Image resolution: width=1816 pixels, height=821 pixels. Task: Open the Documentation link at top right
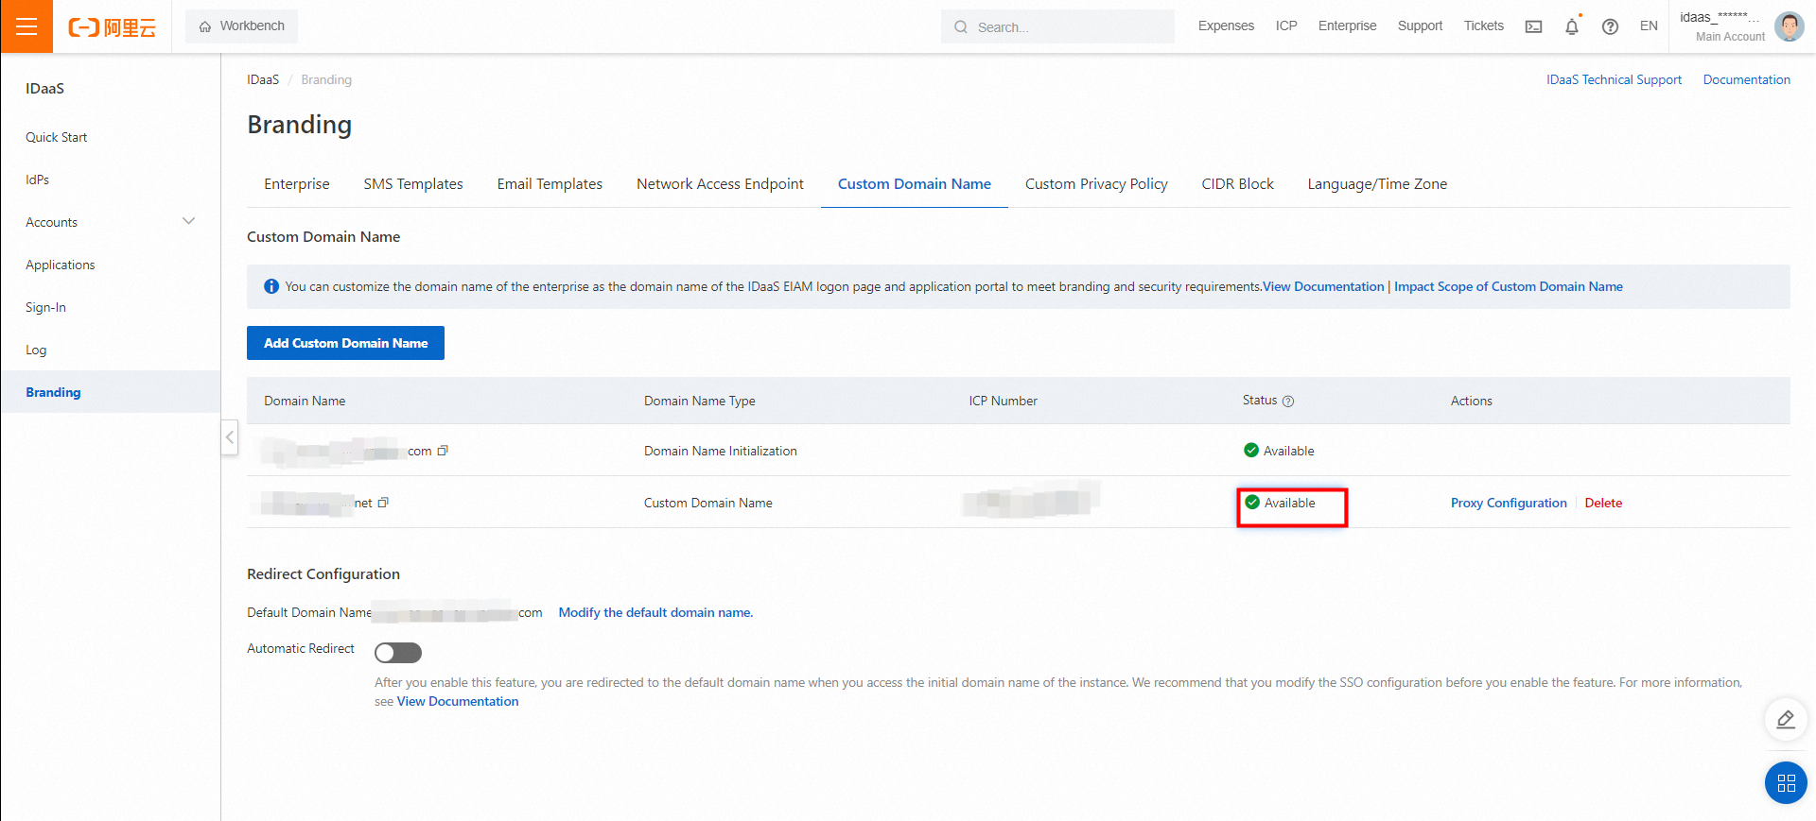pos(1746,79)
